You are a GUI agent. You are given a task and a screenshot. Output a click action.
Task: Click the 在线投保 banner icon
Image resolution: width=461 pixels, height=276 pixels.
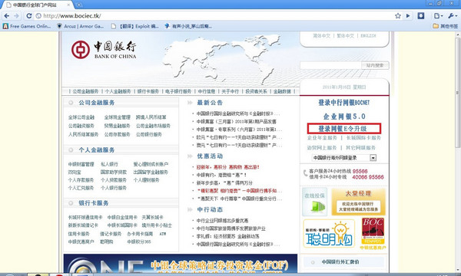tap(314, 202)
